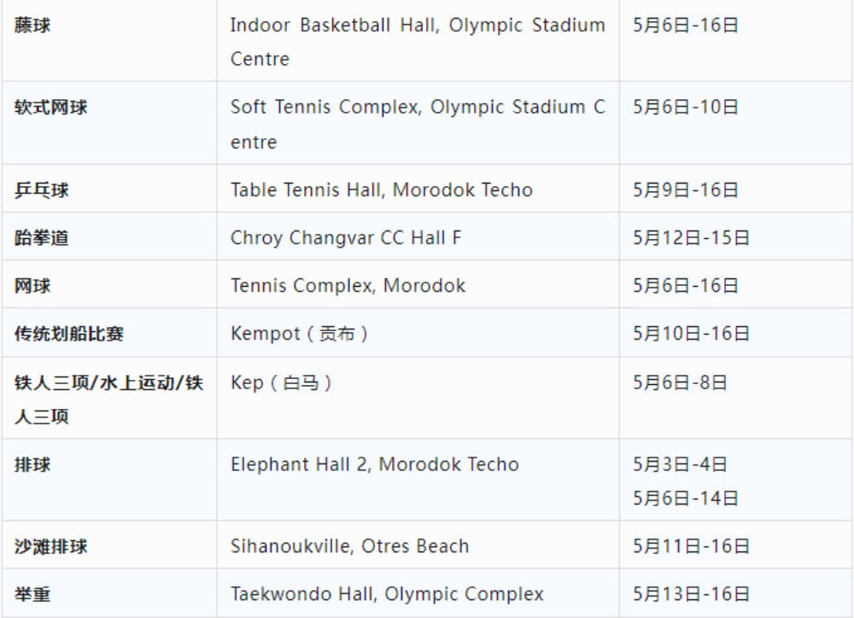Click the 传统划船比赛 row label
The image size is (854, 618).
tap(69, 334)
